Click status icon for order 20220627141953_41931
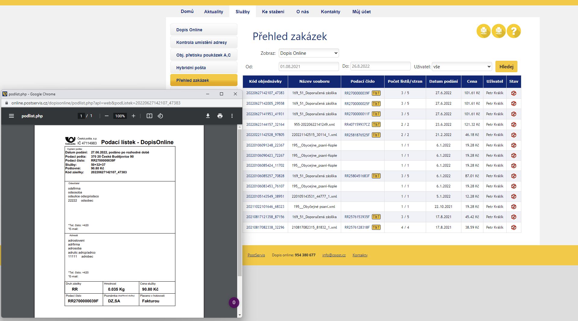578x321 pixels. 514,114
